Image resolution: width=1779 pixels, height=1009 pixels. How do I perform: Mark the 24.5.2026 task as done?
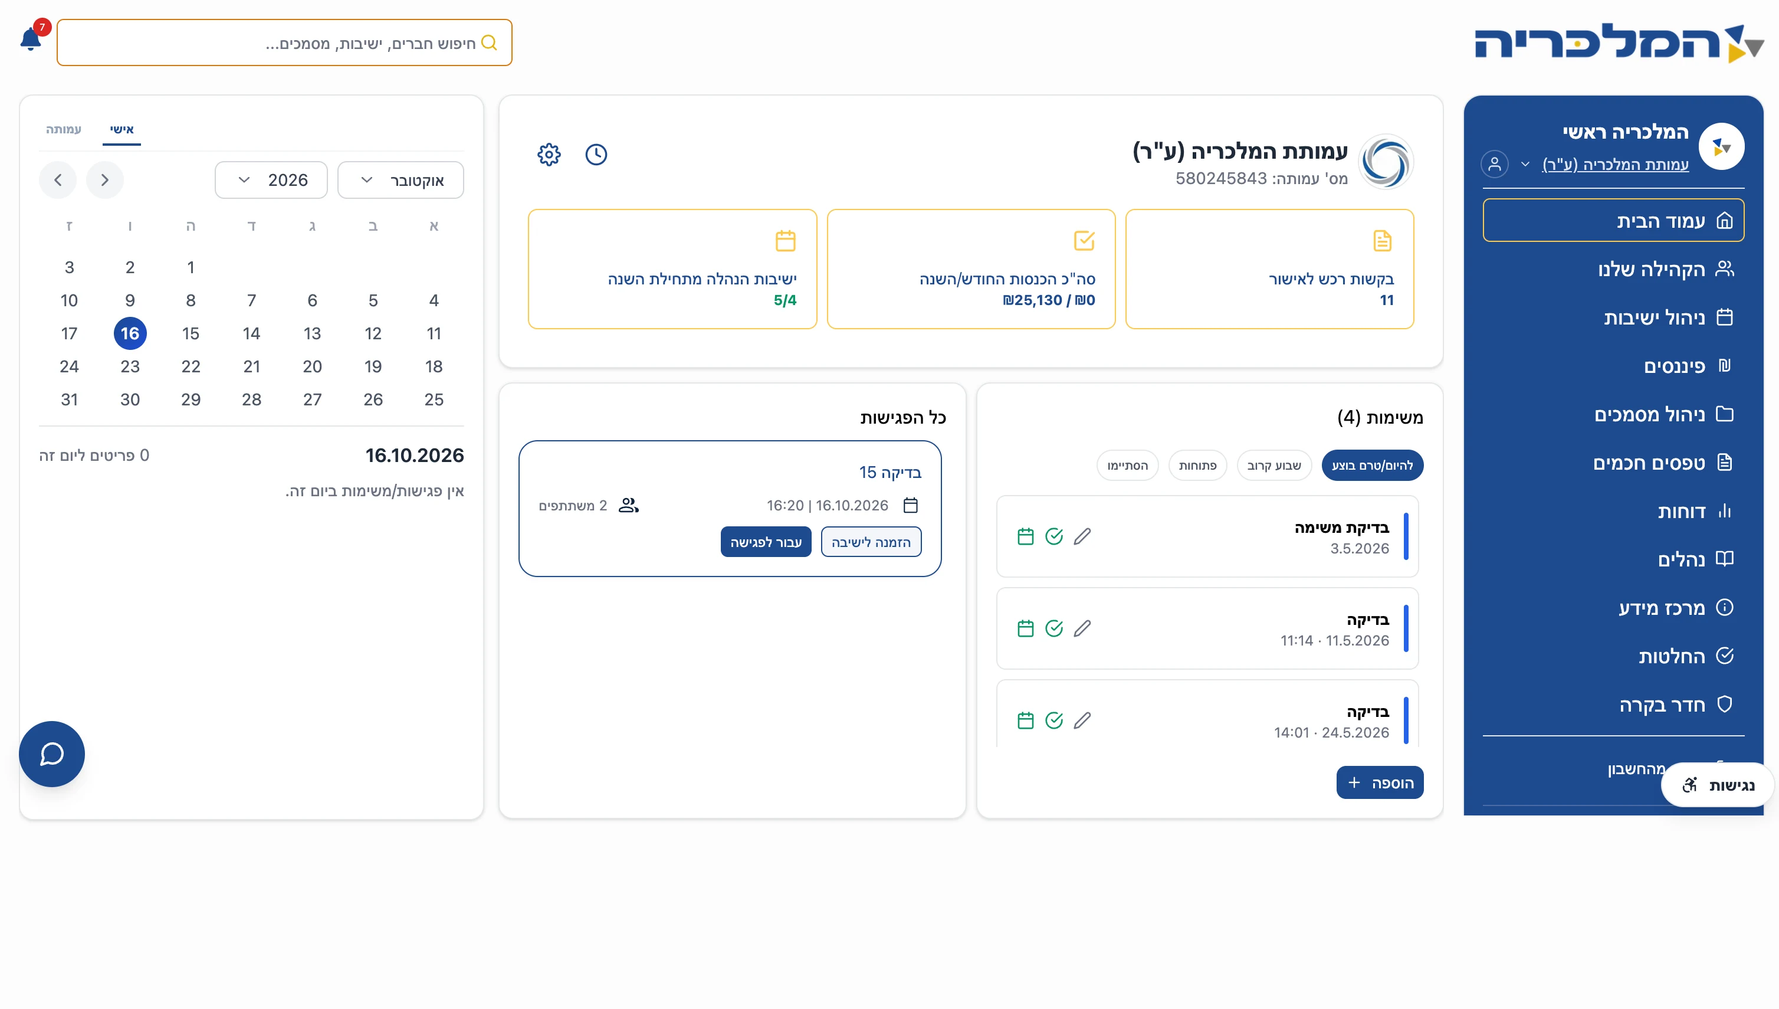(1053, 720)
